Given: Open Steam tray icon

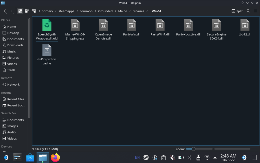Looking at the screenshot, I should point(146,157).
